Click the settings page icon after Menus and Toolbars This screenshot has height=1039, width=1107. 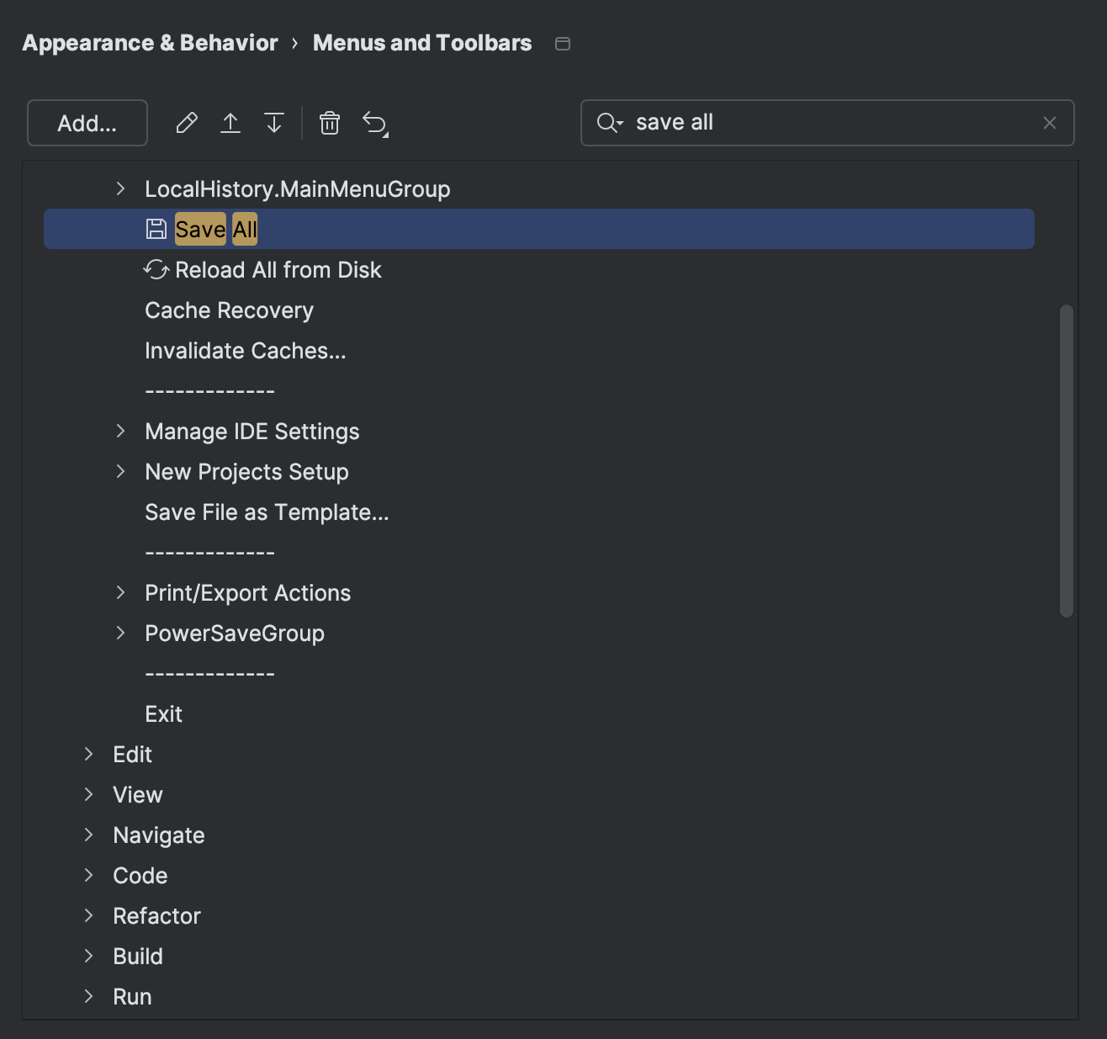click(562, 43)
